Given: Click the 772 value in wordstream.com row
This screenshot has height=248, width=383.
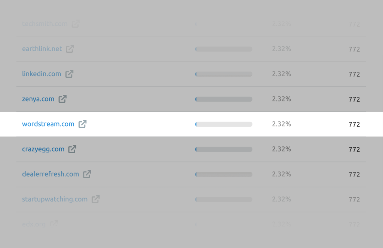Looking at the screenshot, I should [x=354, y=124].
